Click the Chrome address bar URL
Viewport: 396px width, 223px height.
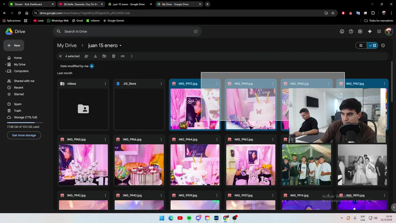(x=85, y=13)
